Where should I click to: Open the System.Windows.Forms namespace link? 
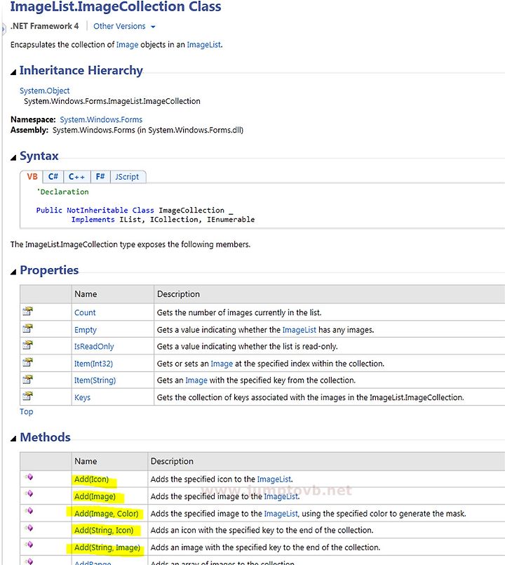point(101,119)
